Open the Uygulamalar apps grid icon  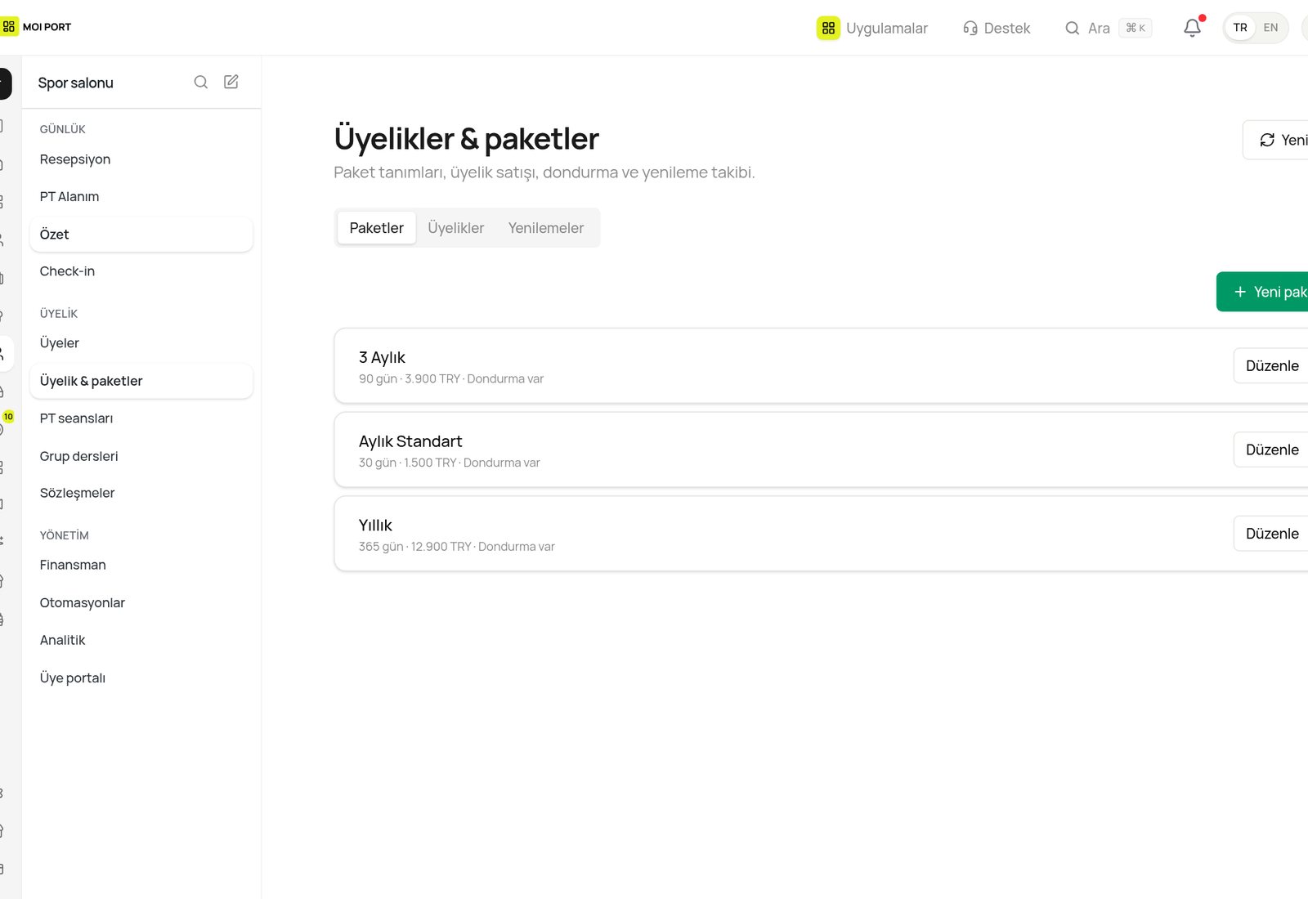tap(828, 28)
